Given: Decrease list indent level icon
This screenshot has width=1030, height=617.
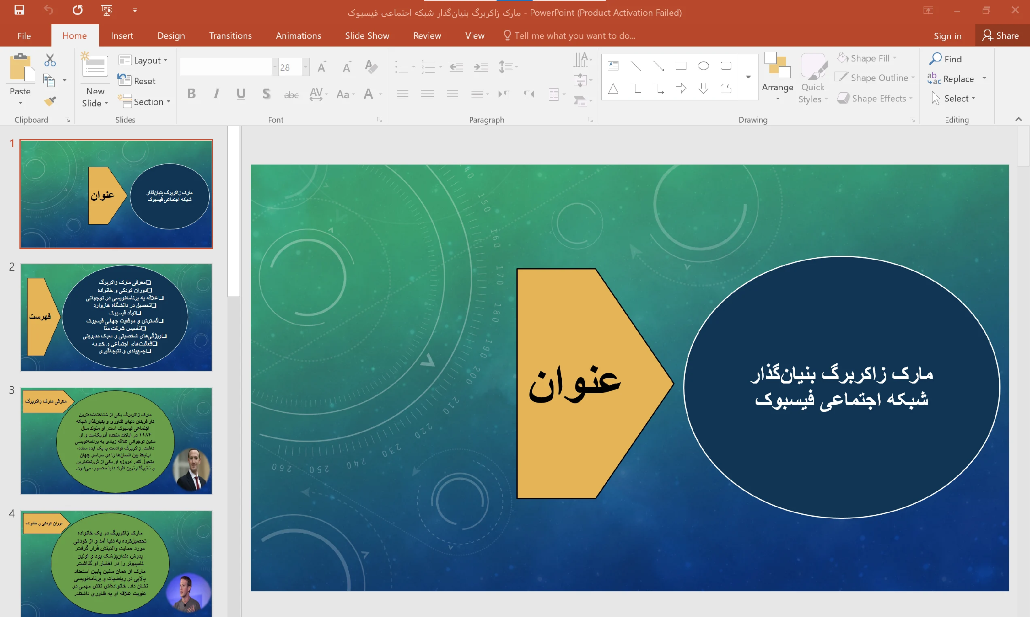Looking at the screenshot, I should pyautogui.click(x=456, y=67).
